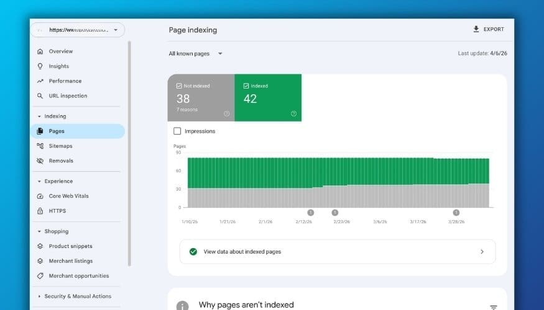Select the Indexed 42 card
This screenshot has height=310, width=544.
coord(268,97)
